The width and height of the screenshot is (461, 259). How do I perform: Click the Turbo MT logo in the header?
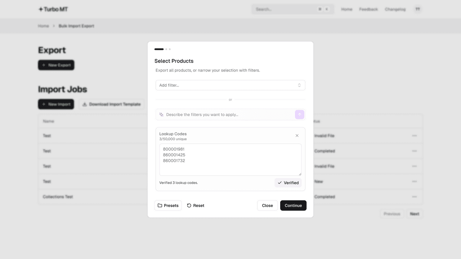pyautogui.click(x=53, y=9)
